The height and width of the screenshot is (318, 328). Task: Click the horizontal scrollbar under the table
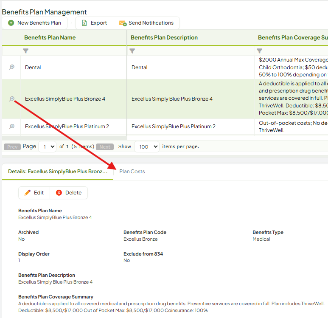[64, 138]
